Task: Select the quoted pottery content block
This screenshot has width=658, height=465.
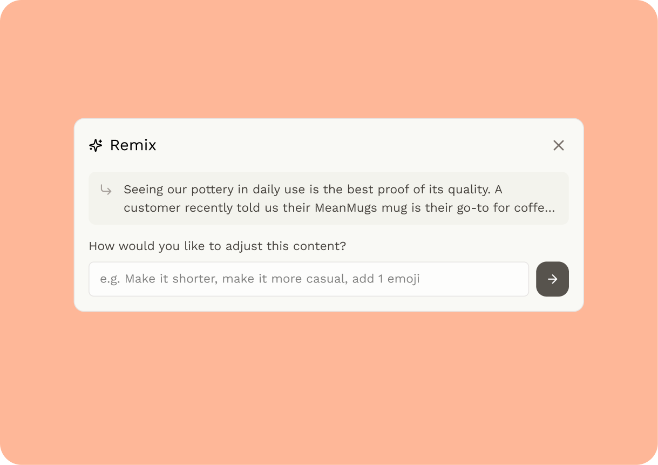Action: (328, 198)
